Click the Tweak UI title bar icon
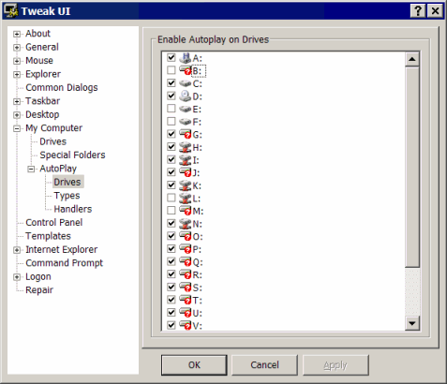The width and height of the screenshot is (447, 384). click(11, 11)
